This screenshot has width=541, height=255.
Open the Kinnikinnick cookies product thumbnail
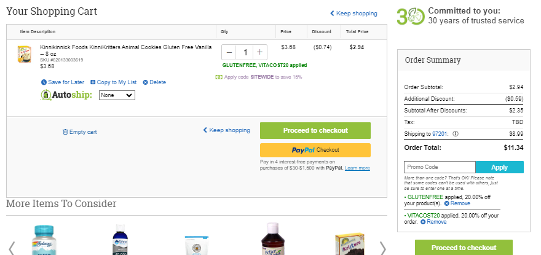24,54
